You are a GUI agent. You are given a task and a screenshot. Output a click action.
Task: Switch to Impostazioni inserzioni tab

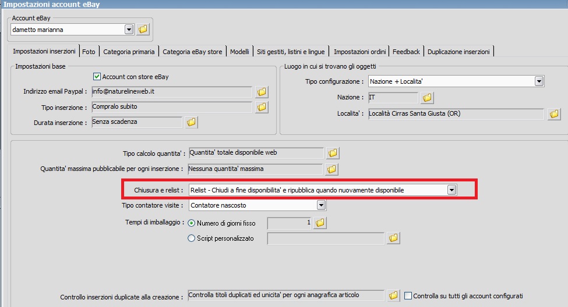tap(44, 51)
